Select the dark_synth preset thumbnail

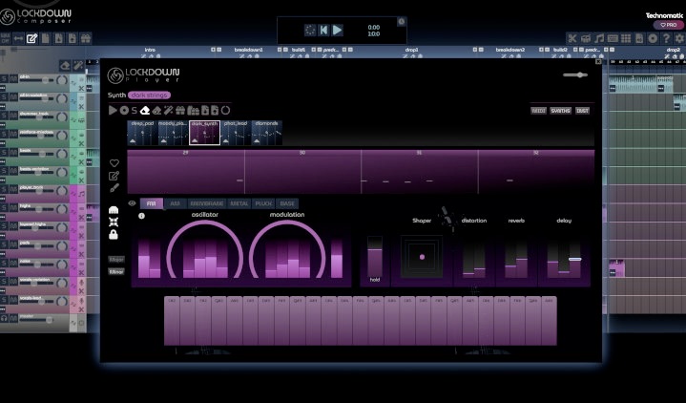204,133
